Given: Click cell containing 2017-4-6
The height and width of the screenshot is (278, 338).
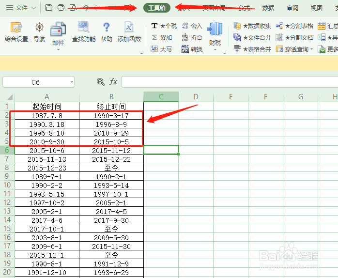Looking at the screenshot, I should pyautogui.click(x=47, y=220).
